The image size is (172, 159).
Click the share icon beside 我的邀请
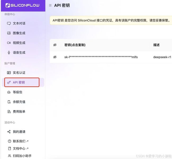(x=9, y=132)
